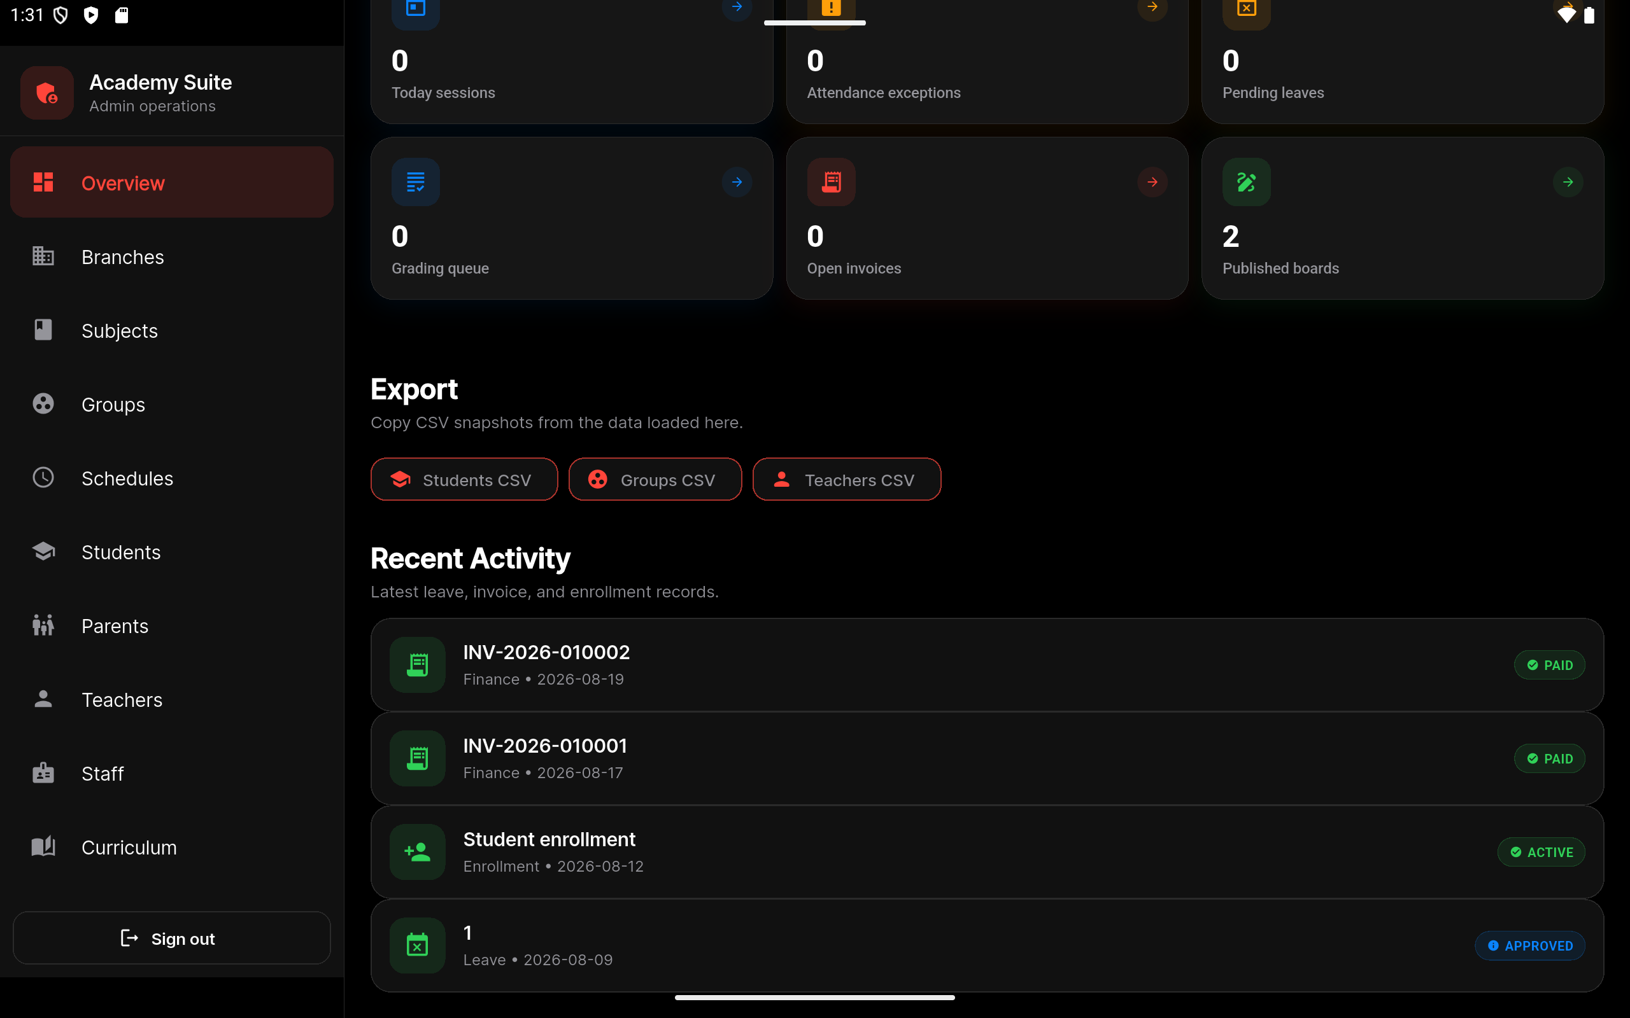Open the Overview section in sidebar
Screen dimensions: 1630x1018
point(172,183)
